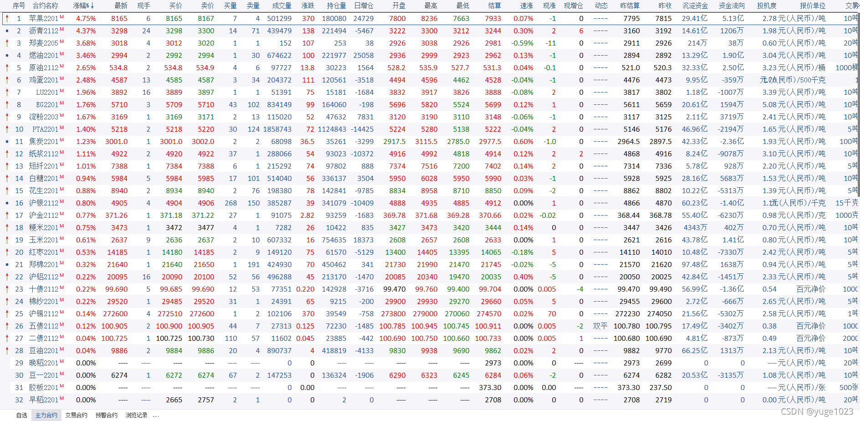The width and height of the screenshot is (860, 421).
Task: Switch to the 自选 tab
Action: coord(22,415)
